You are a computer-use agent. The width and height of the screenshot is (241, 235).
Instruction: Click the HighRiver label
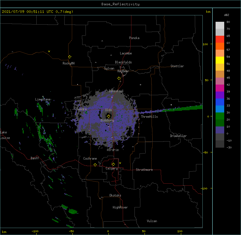click(x=120, y=207)
